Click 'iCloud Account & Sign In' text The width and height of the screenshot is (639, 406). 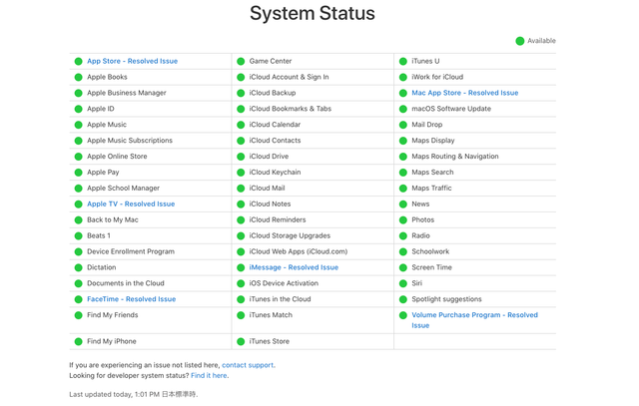point(289,77)
